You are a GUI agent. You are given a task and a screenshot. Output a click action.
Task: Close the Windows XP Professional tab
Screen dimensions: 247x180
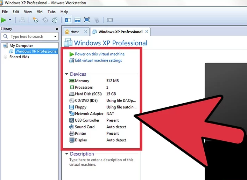click(147, 32)
